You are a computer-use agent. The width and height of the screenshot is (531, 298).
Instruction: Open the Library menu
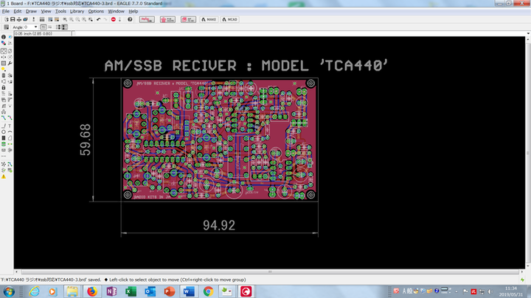[x=77, y=12]
